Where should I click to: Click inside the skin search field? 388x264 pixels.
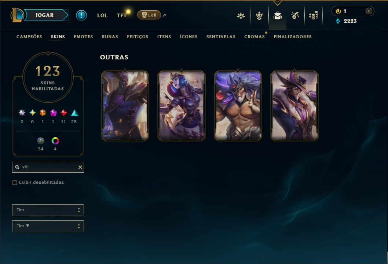tap(50, 167)
